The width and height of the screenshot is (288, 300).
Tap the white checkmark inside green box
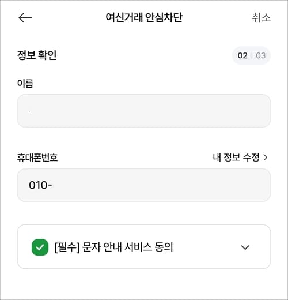[x=40, y=247]
